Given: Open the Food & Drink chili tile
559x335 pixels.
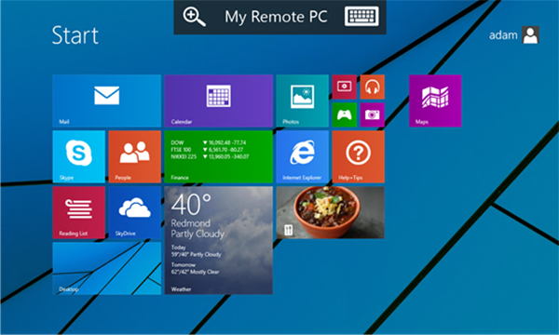Looking at the screenshot, I should [x=331, y=212].
